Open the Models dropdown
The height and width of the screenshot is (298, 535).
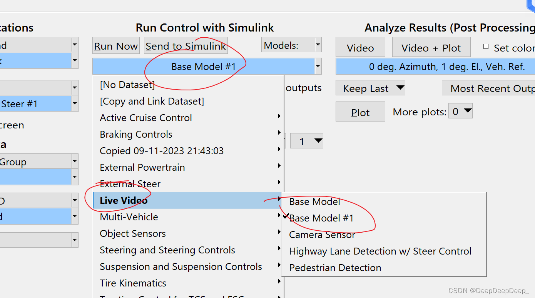point(318,45)
